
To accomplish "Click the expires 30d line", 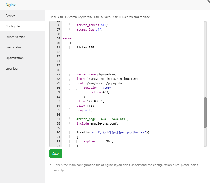I will pyautogui.click(x=97, y=141).
